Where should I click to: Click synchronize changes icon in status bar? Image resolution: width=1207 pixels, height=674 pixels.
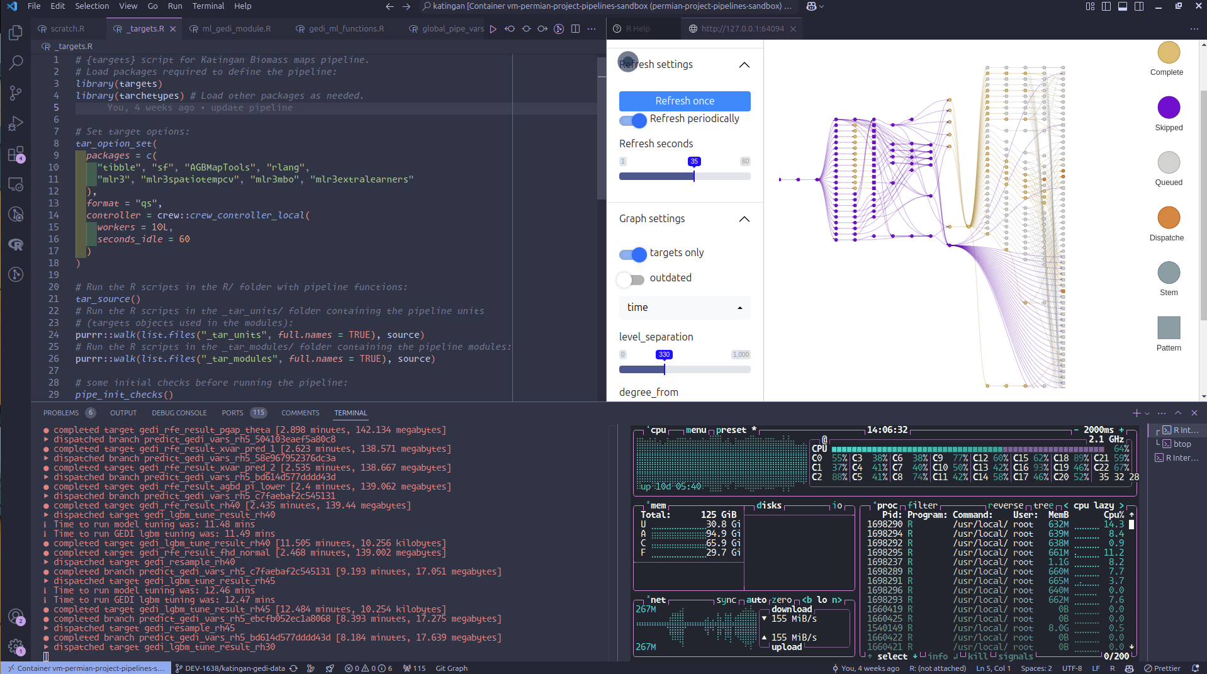(x=293, y=668)
